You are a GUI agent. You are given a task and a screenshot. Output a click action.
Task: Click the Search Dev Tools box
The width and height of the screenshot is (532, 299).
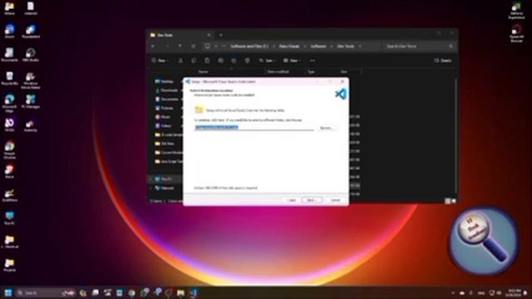tap(420, 47)
